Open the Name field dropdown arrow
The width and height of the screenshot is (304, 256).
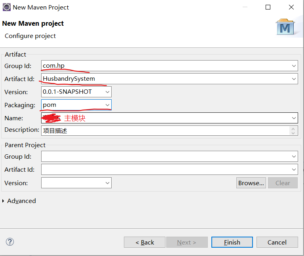pyautogui.click(x=294, y=118)
